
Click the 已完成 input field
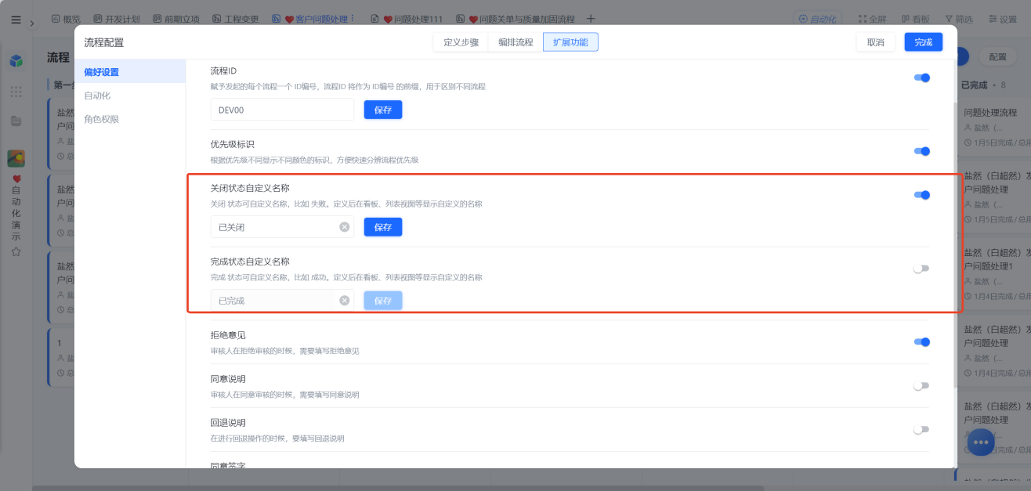click(282, 301)
